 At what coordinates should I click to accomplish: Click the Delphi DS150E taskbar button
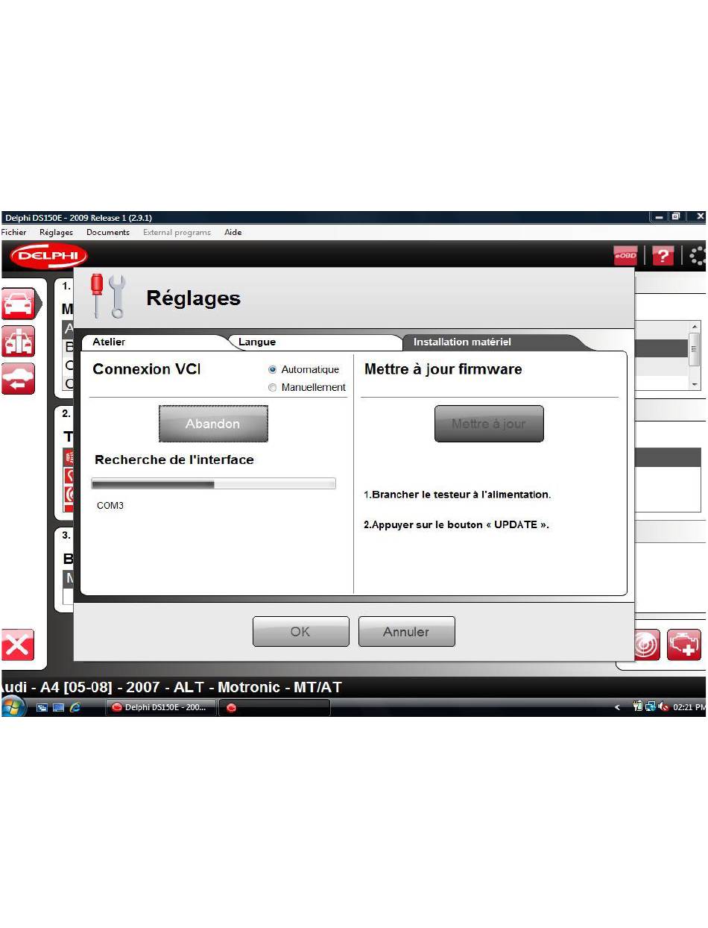[x=161, y=707]
